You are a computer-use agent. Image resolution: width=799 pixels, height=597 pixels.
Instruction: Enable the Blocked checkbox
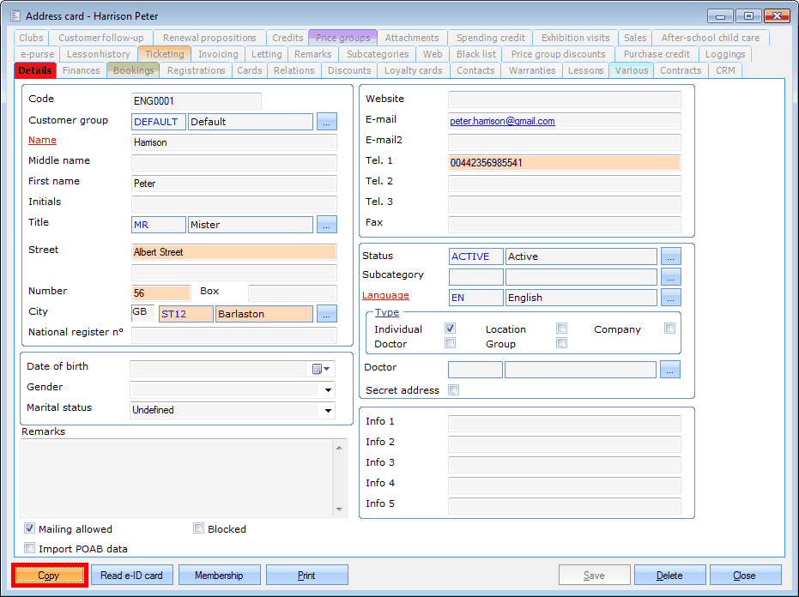199,529
